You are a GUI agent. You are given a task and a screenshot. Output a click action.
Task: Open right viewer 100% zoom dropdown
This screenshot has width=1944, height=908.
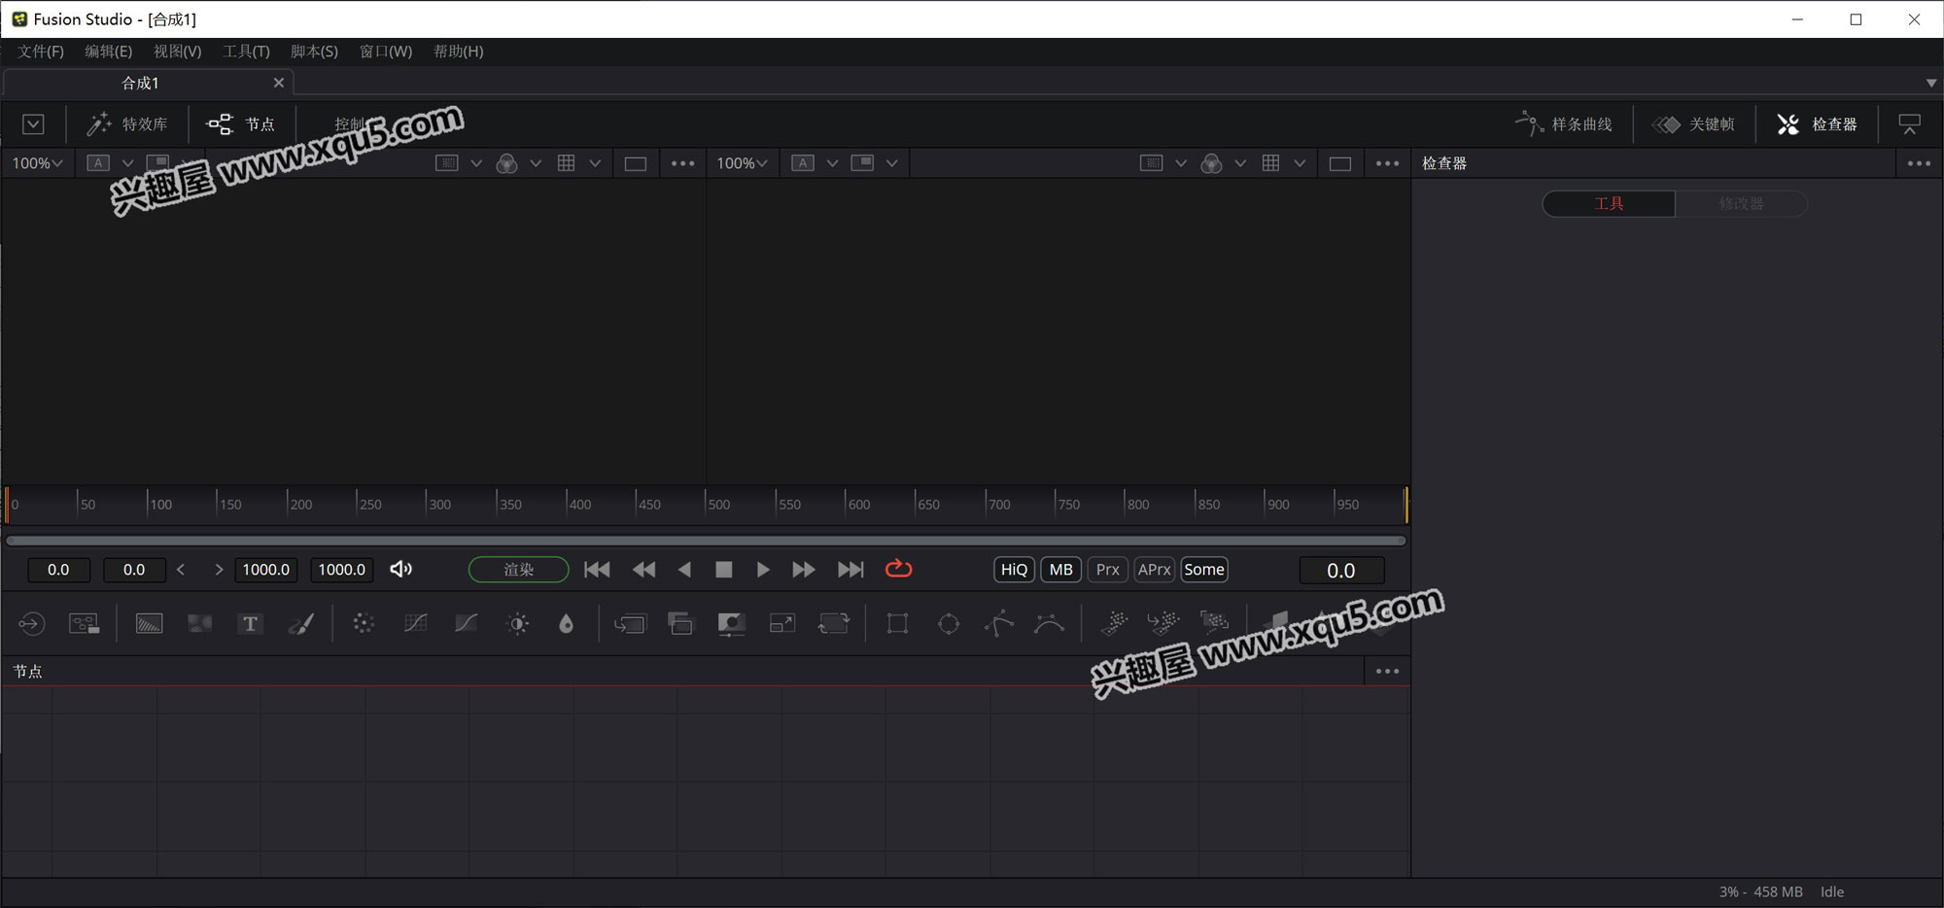[742, 163]
